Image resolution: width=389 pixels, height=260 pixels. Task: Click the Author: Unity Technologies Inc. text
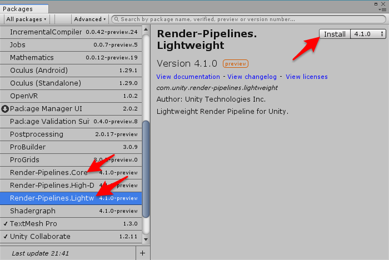coord(211,99)
